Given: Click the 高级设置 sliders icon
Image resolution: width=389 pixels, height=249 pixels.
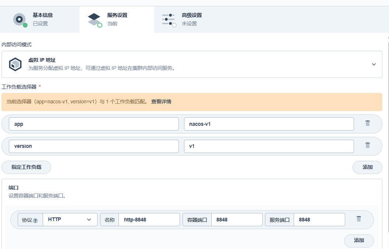Looking at the screenshot, I should 169,19.
